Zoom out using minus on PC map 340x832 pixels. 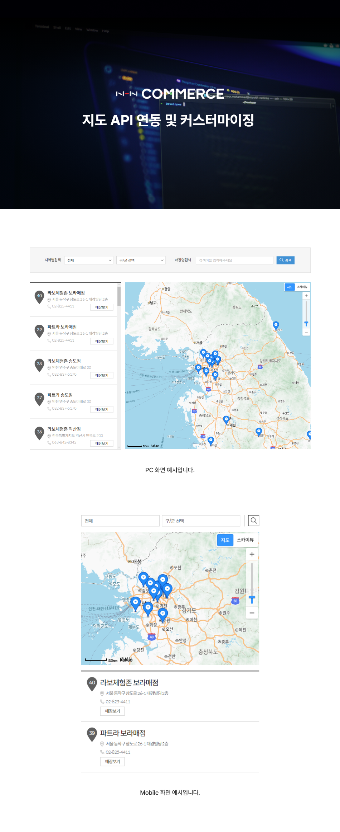coord(306,332)
